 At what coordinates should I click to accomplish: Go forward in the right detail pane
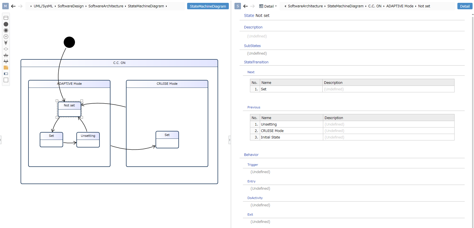click(x=252, y=6)
